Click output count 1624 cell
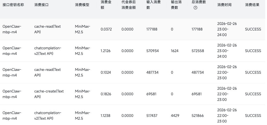 coord(175,51)
